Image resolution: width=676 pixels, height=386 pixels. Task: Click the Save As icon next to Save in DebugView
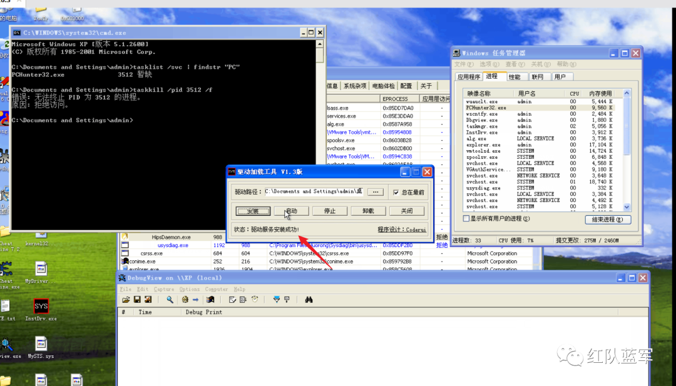[148, 300]
